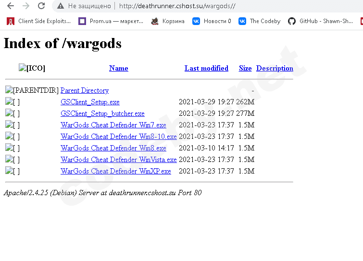Click file icon beside Win8.exe row
This screenshot has width=363, height=261.
coord(13,148)
